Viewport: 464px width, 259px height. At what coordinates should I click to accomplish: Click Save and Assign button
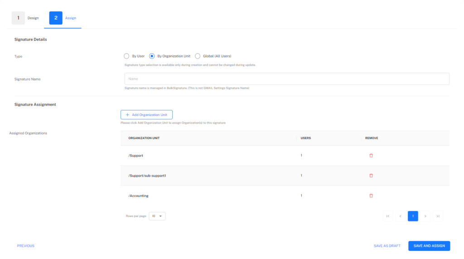click(429, 246)
